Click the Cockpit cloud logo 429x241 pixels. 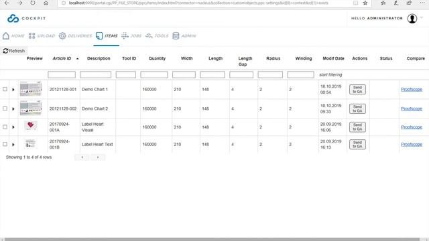coord(13,18)
